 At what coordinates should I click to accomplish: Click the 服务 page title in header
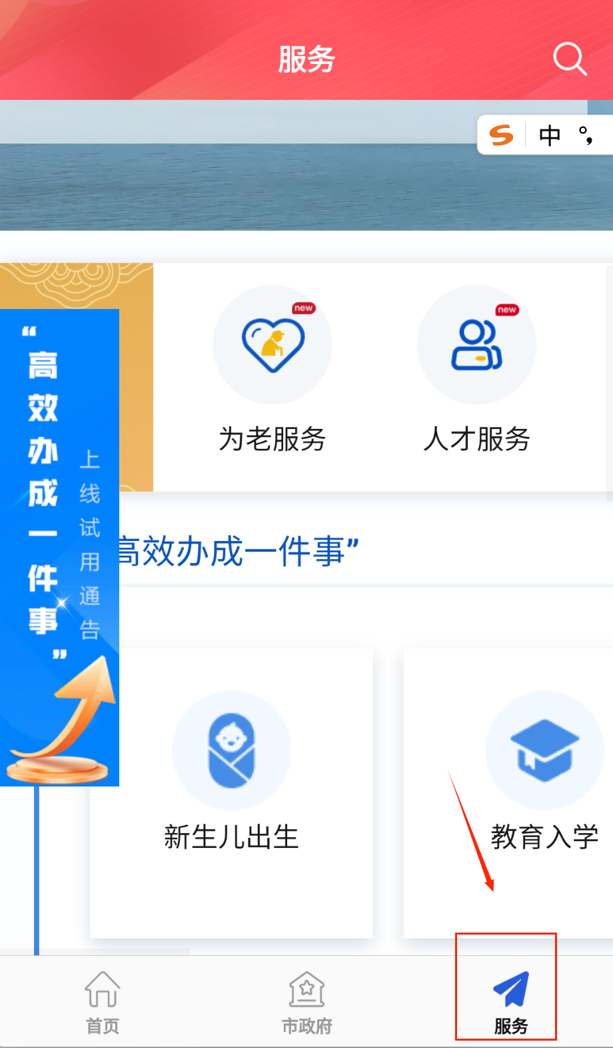point(306,59)
